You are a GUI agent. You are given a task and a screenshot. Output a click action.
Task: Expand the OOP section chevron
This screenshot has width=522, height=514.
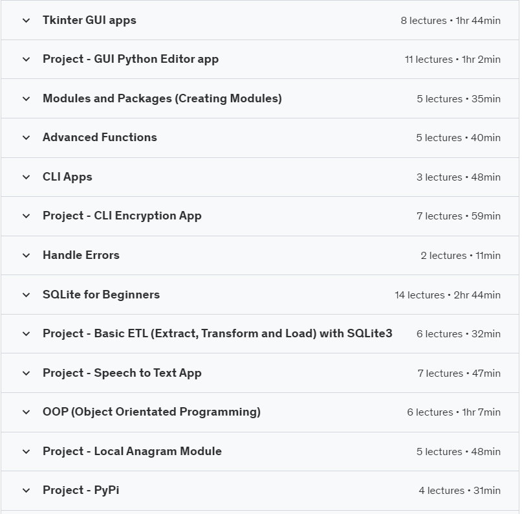(26, 412)
